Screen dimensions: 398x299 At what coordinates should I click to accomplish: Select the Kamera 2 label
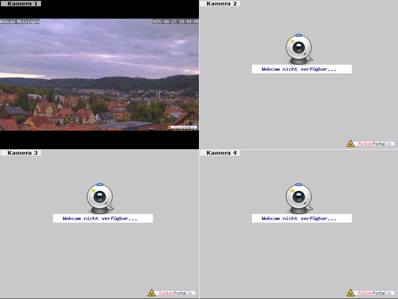(220, 3)
